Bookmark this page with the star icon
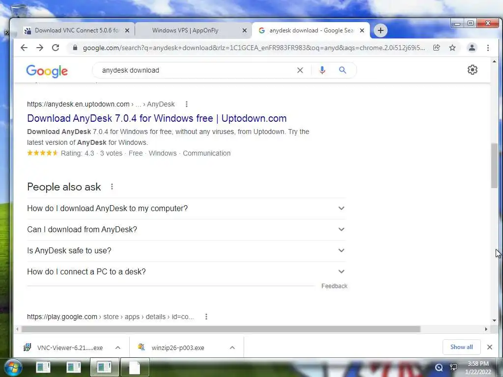Screen dimensions: 503x377 (452, 48)
